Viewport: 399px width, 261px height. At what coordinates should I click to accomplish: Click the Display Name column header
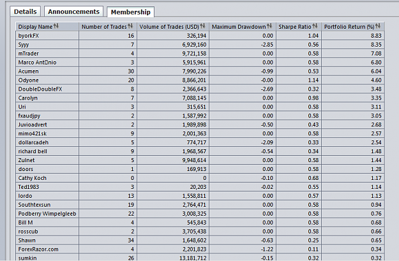[x=47, y=26]
